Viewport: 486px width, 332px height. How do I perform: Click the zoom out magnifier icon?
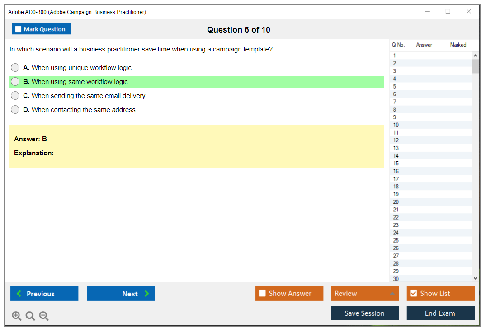tap(44, 316)
